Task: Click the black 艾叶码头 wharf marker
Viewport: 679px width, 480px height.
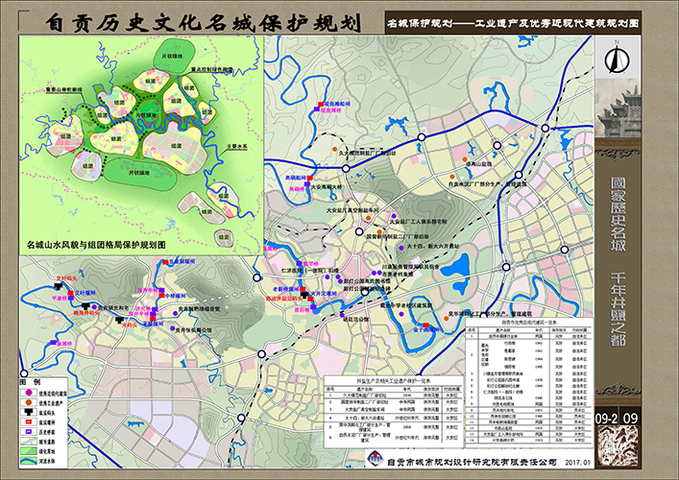Action: pos(59,286)
